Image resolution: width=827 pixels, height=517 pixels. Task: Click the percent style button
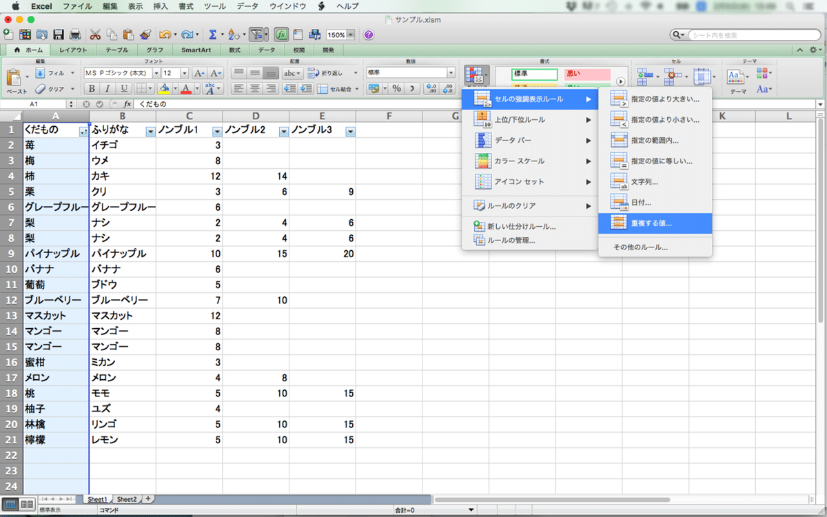click(x=396, y=88)
